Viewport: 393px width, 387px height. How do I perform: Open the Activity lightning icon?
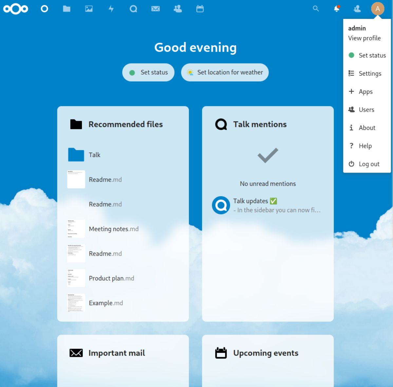111,9
